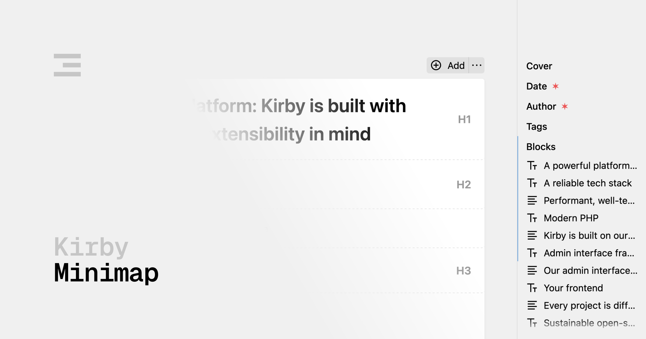Image resolution: width=646 pixels, height=339 pixels.
Task: Jump to the Date field section
Action: click(x=537, y=86)
